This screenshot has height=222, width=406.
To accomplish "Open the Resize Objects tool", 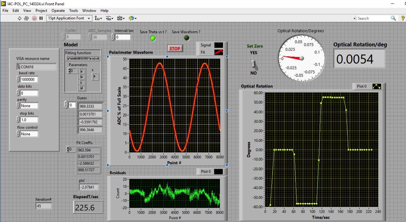I will (121, 18).
